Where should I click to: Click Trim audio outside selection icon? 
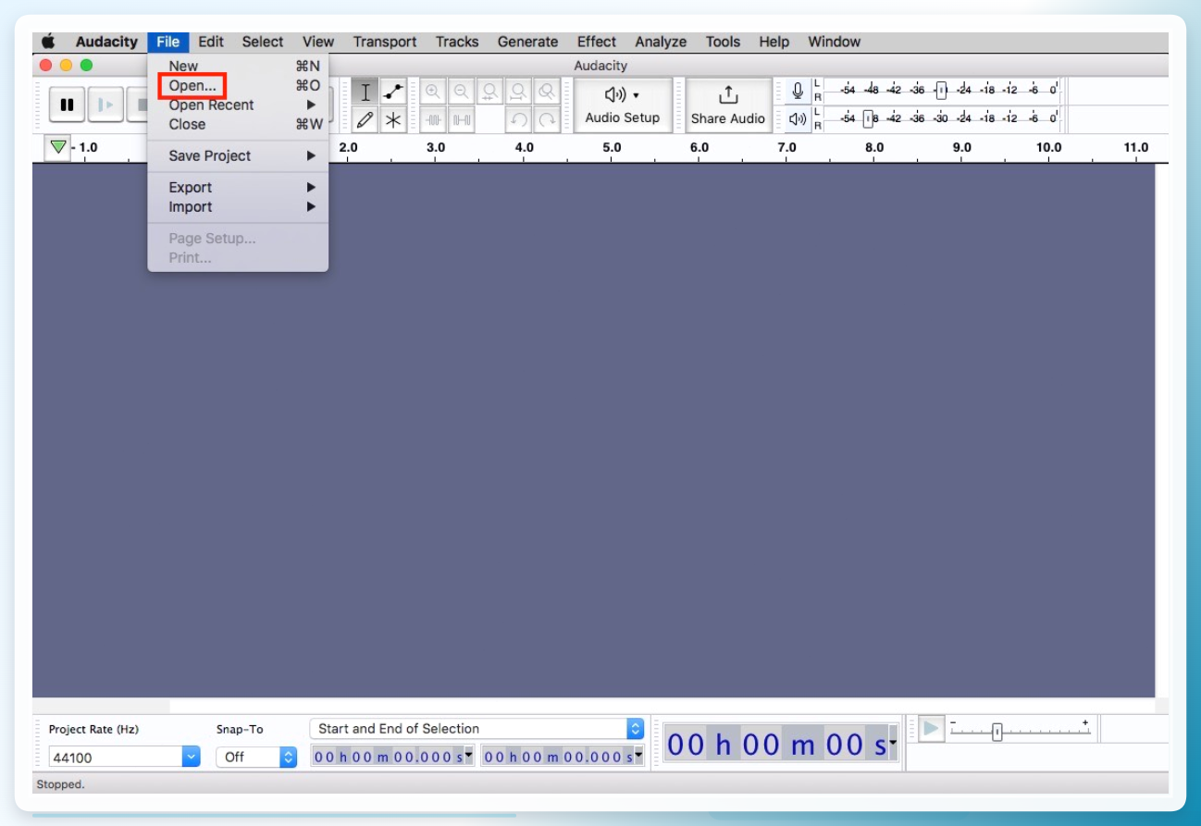point(433,119)
